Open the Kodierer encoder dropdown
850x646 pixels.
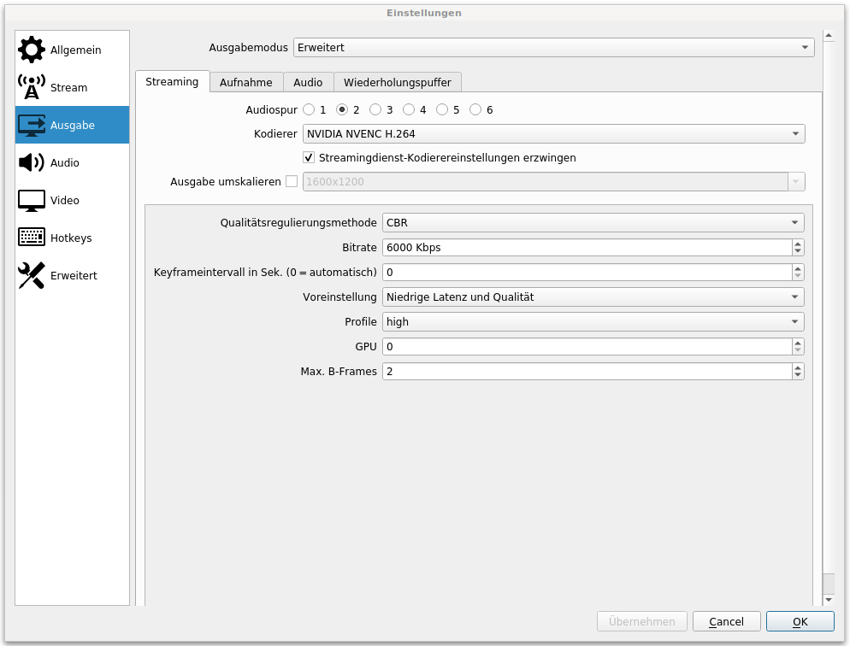(x=553, y=134)
